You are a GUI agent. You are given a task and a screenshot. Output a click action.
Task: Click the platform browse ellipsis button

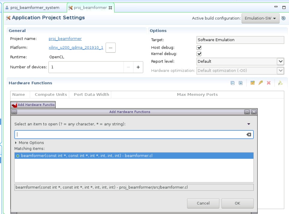(111, 47)
